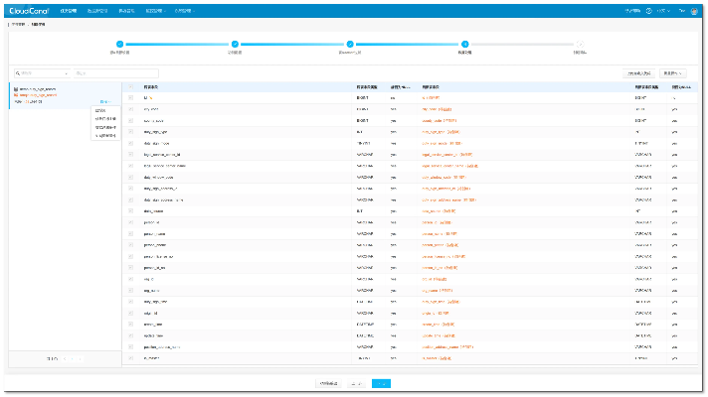Click the blue next-step button at the bottom
The width and height of the screenshot is (708, 397).
click(x=382, y=383)
